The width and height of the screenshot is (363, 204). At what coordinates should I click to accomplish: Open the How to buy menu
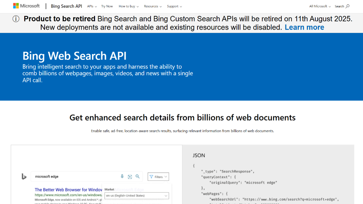pyautogui.click(x=128, y=6)
